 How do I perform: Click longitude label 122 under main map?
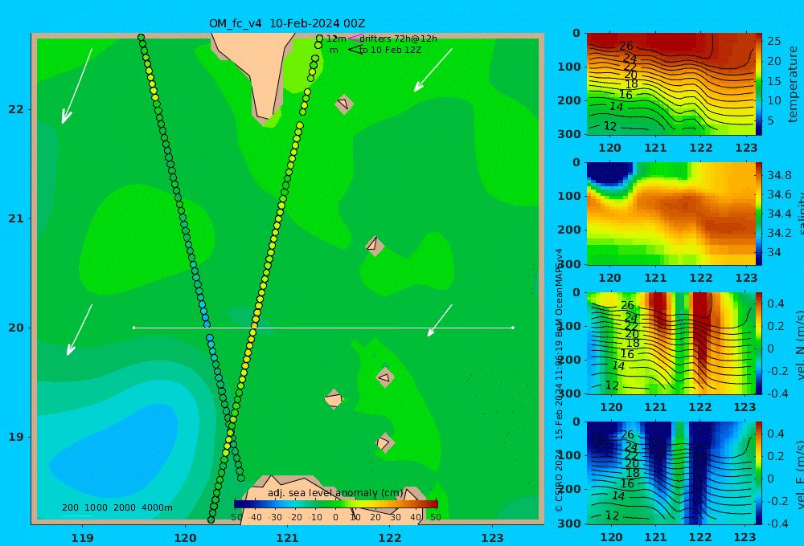tap(390, 538)
